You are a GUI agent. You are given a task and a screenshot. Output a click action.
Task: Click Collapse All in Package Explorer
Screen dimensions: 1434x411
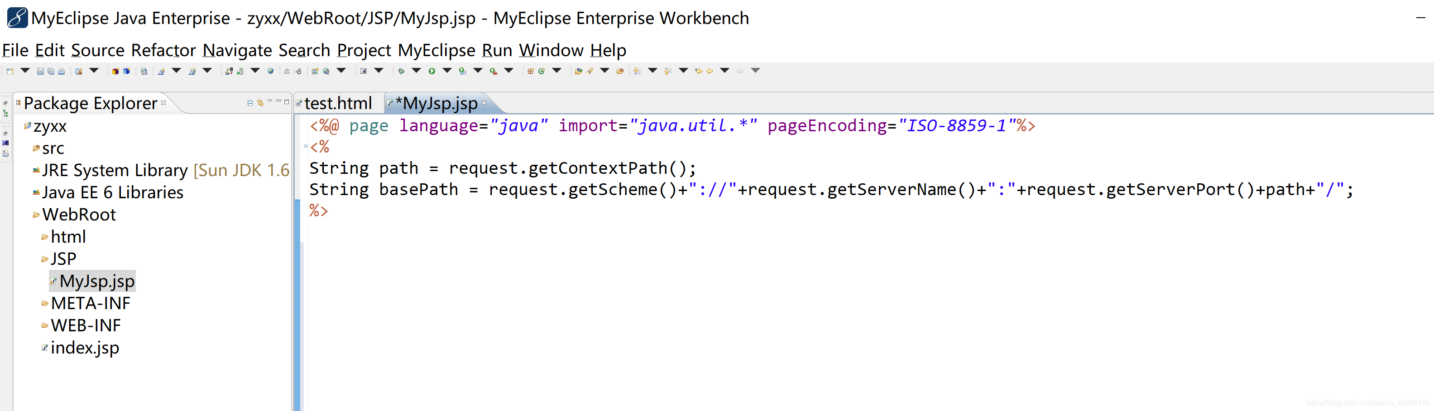coord(250,103)
